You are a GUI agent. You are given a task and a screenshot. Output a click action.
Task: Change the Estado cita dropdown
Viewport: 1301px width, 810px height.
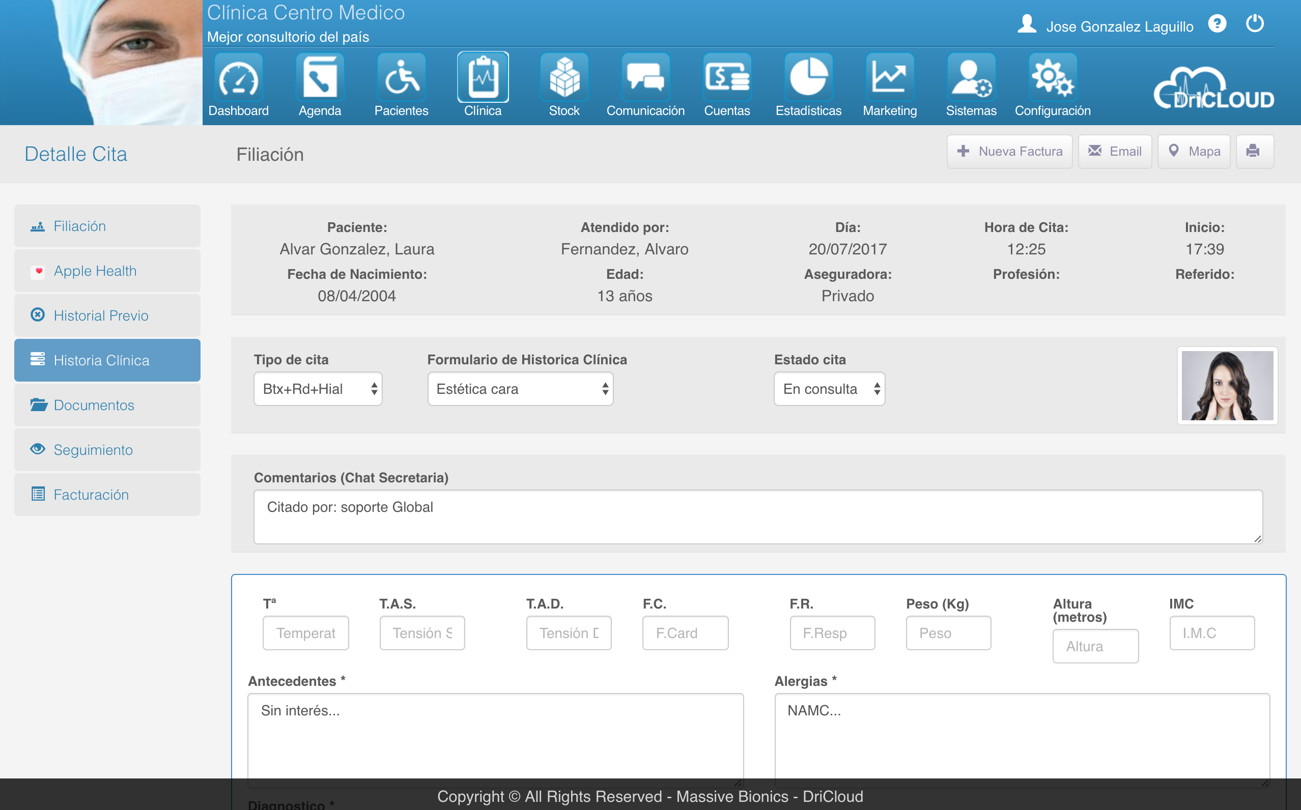[829, 389]
